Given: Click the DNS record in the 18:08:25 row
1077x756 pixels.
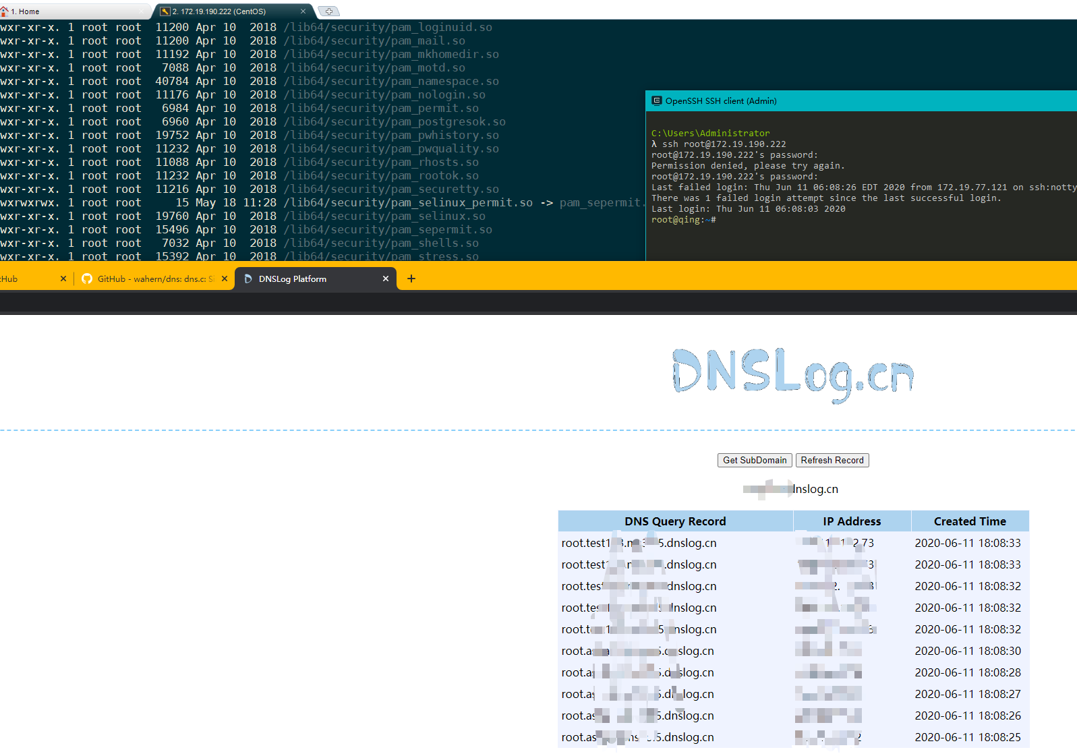Looking at the screenshot, I should point(638,737).
